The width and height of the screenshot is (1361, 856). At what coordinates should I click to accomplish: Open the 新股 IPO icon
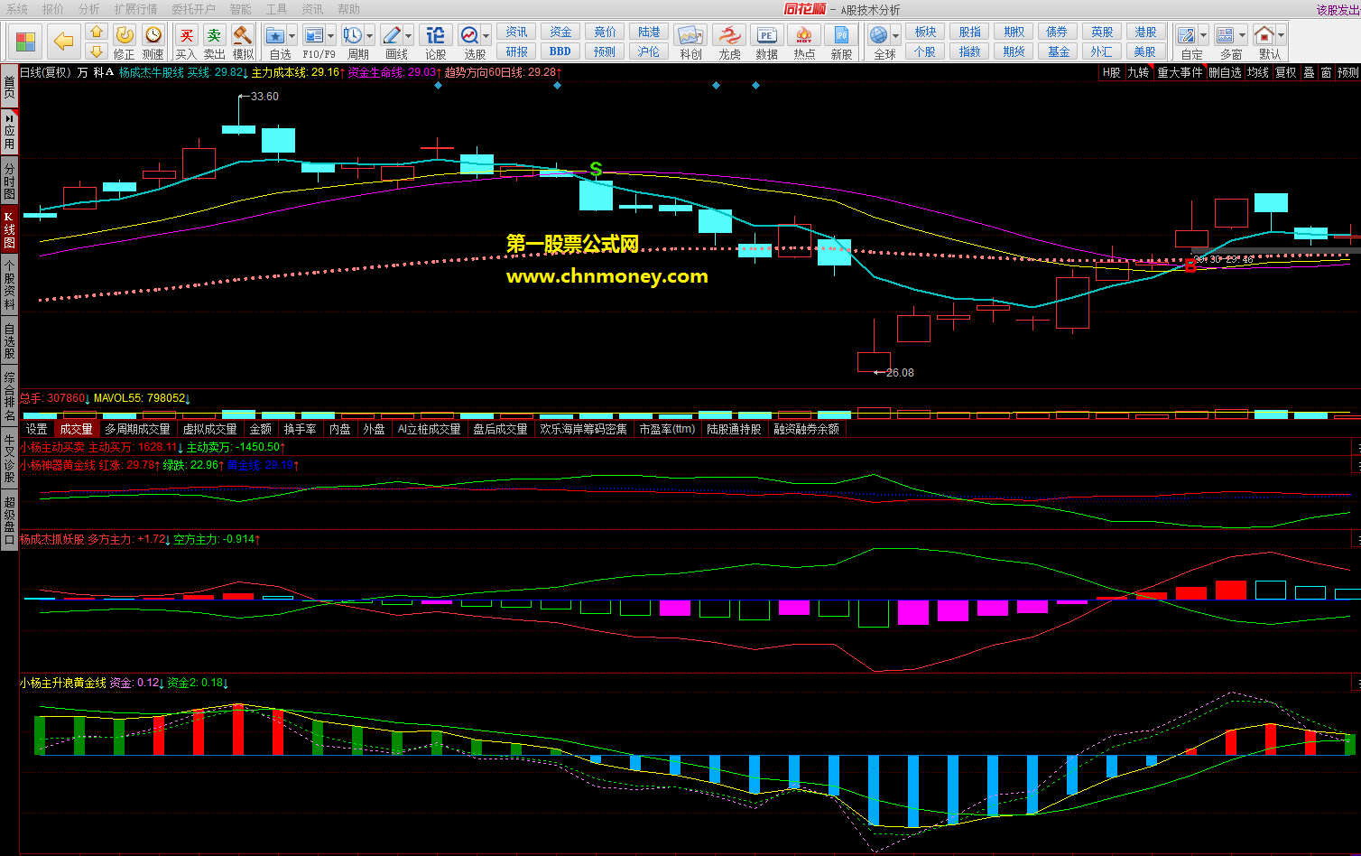coord(841,35)
